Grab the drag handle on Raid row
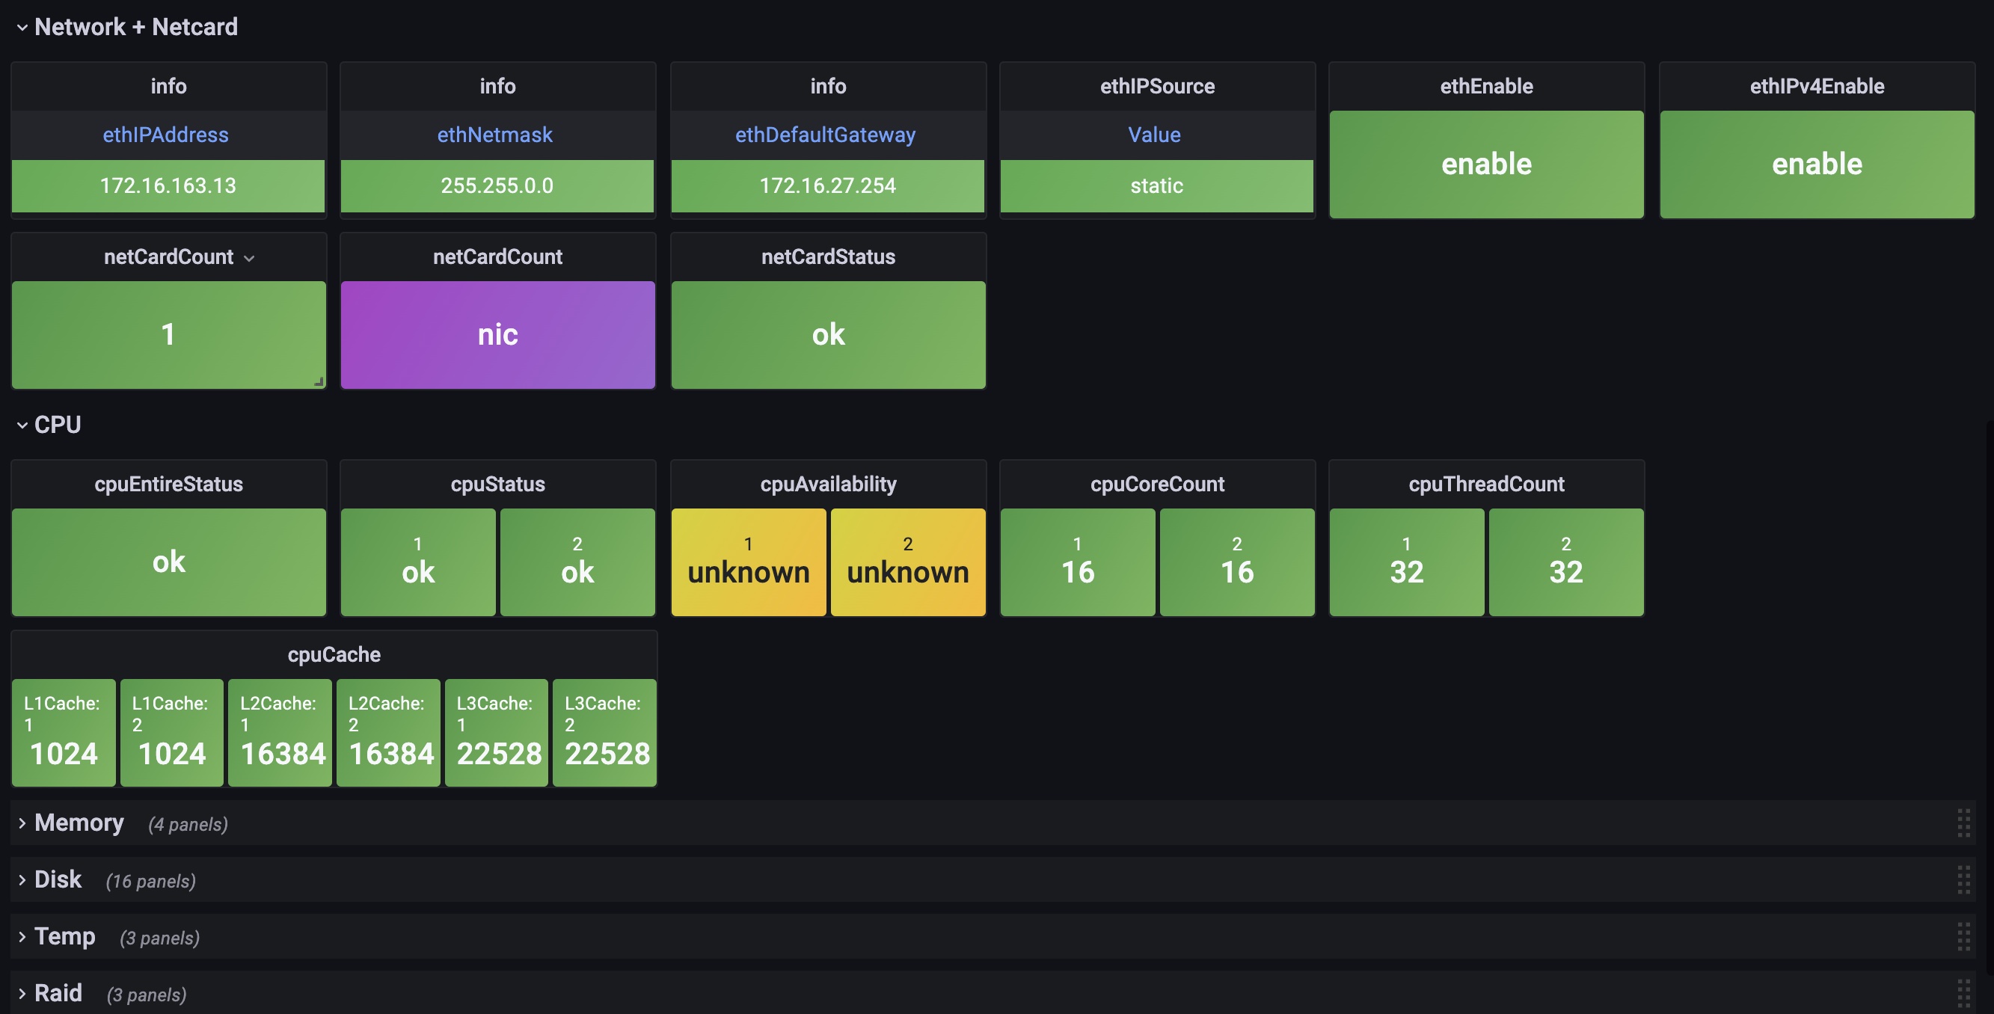This screenshot has height=1014, width=1994. pos(1963,993)
